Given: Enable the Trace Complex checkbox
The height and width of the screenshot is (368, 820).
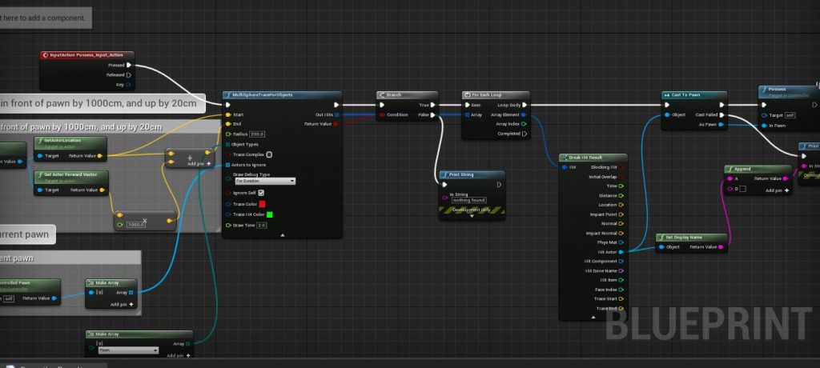Looking at the screenshot, I should coord(268,154).
